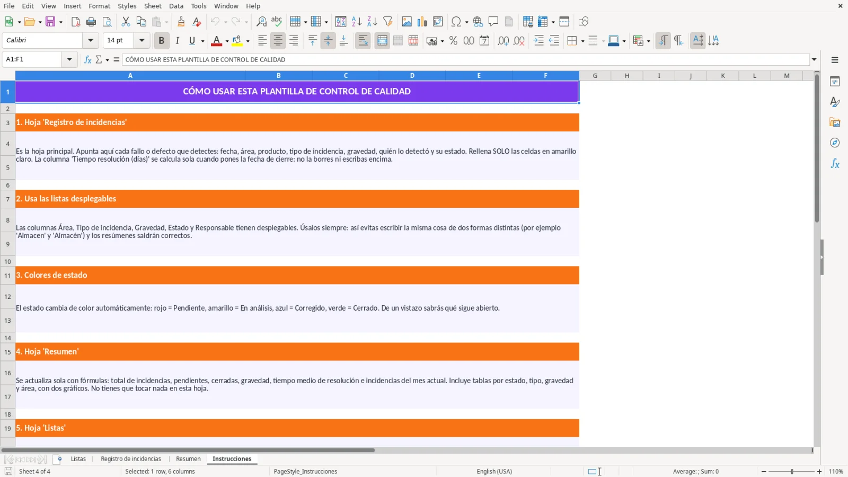The width and height of the screenshot is (848, 477).
Task: Adjust the zoom slider handle
Action: click(x=792, y=471)
